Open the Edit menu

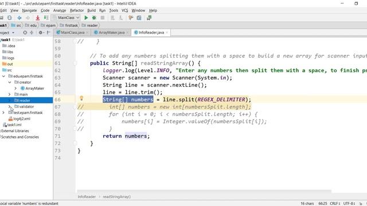pyautogui.click(x=3, y=10)
